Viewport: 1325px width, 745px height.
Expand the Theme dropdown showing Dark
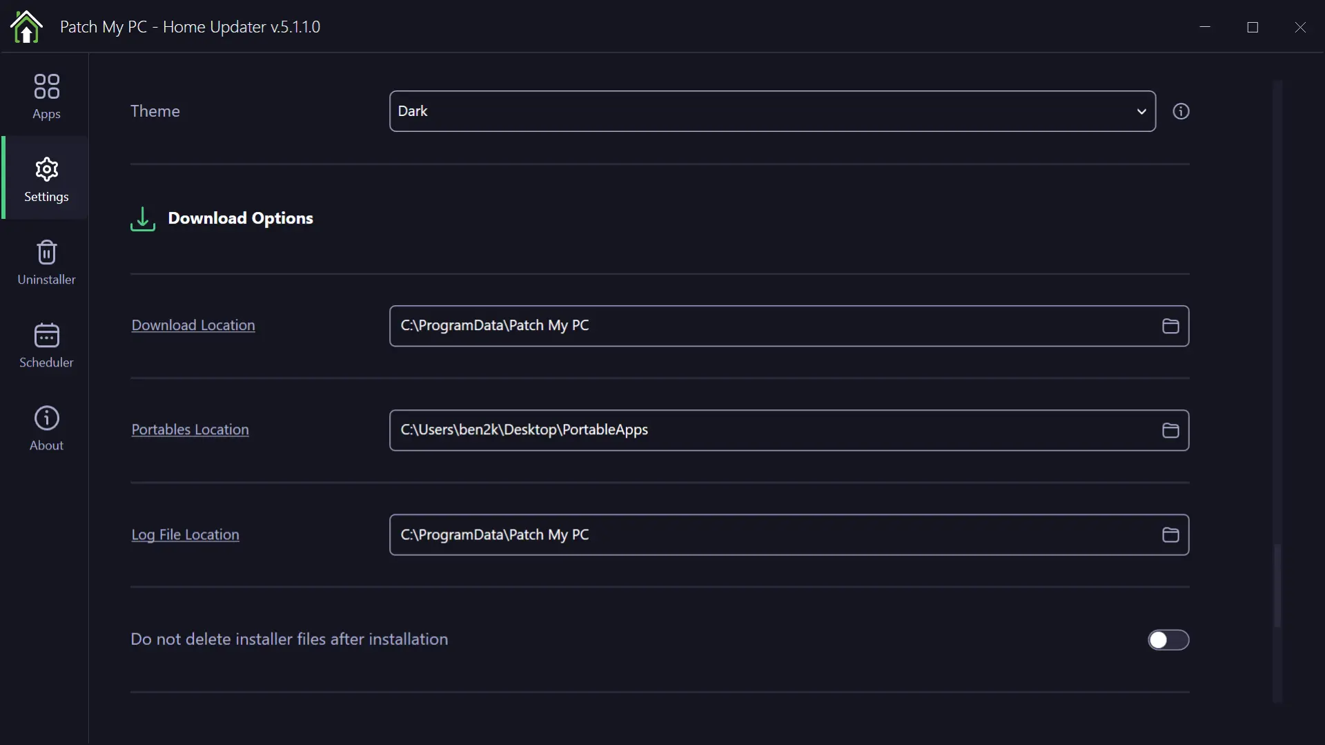pyautogui.click(x=772, y=111)
